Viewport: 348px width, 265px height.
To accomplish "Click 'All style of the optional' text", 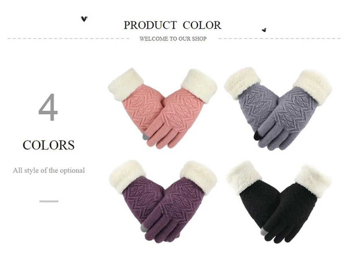I will 49,170.
